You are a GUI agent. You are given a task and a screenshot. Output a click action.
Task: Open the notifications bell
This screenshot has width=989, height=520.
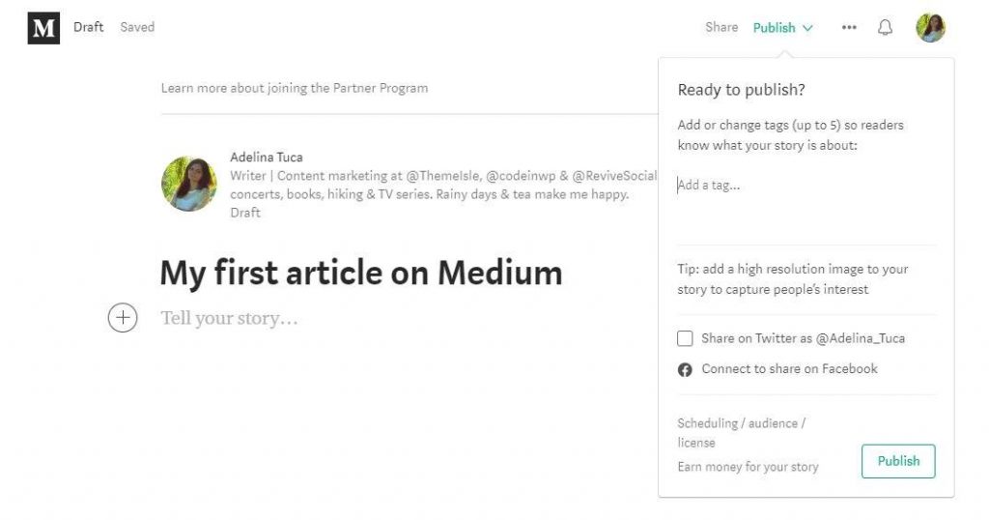885,28
